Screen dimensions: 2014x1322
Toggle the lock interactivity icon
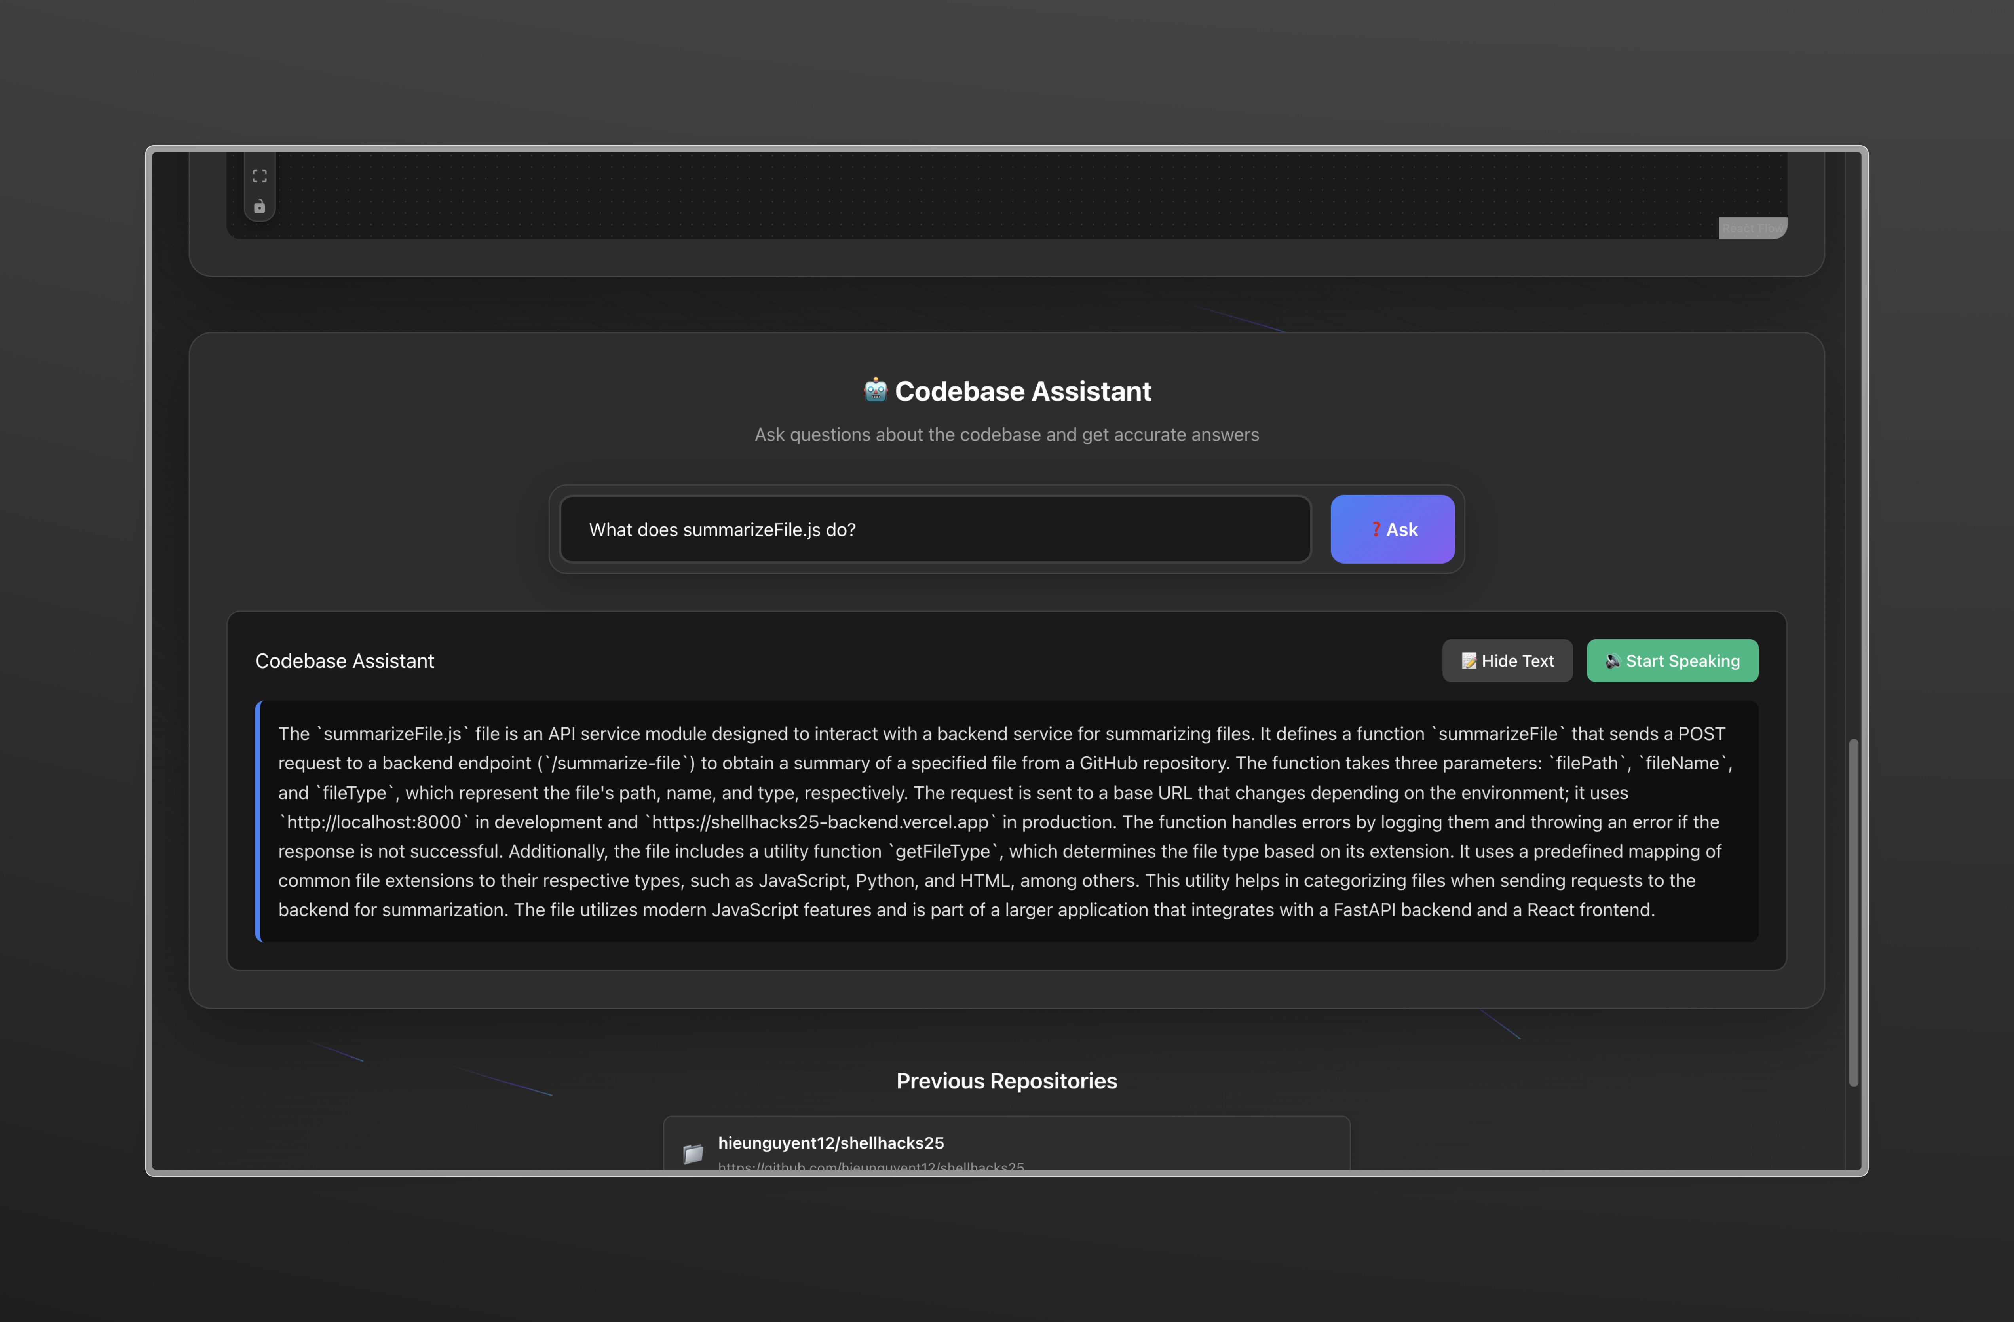[260, 207]
